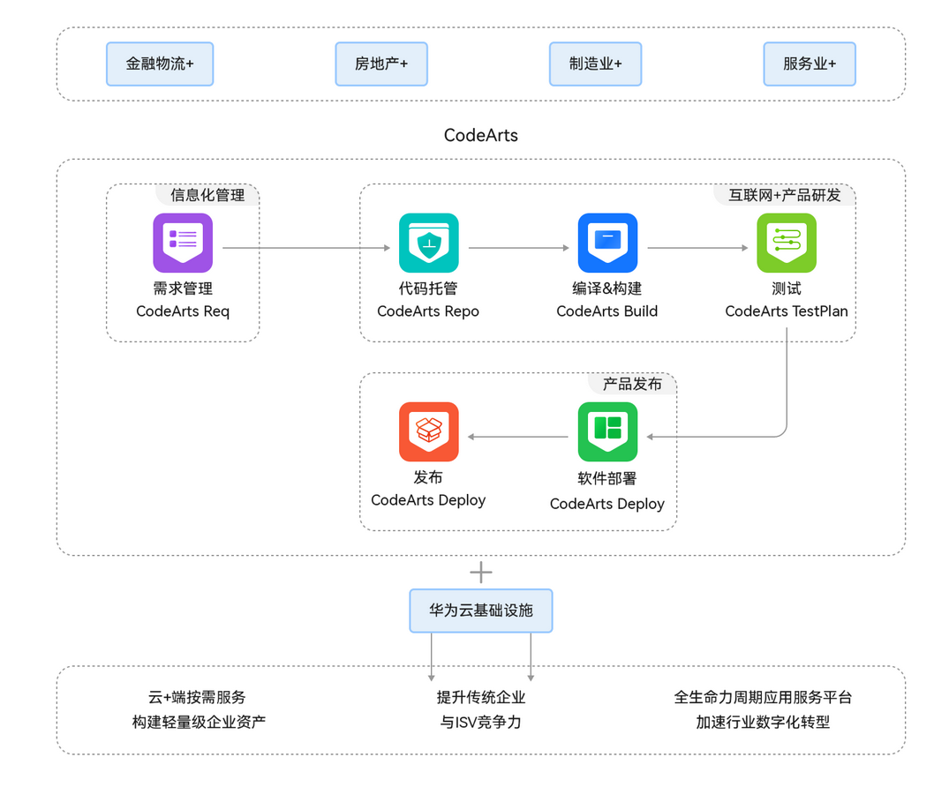This screenshot has width=949, height=787.
Task: Click the 编译&构建 label text
Action: click(x=607, y=289)
